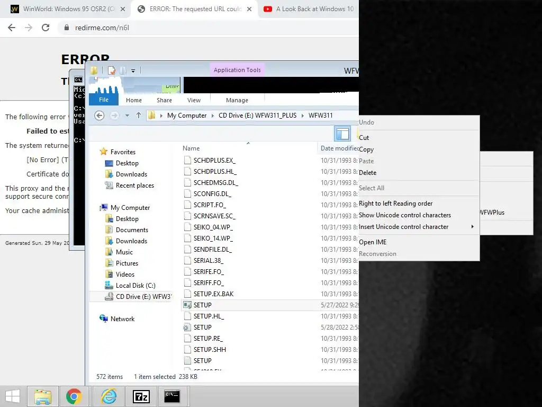This screenshot has height=407, width=542.
Task: Select SCRNSAVE.SC_ file
Action: (x=214, y=216)
